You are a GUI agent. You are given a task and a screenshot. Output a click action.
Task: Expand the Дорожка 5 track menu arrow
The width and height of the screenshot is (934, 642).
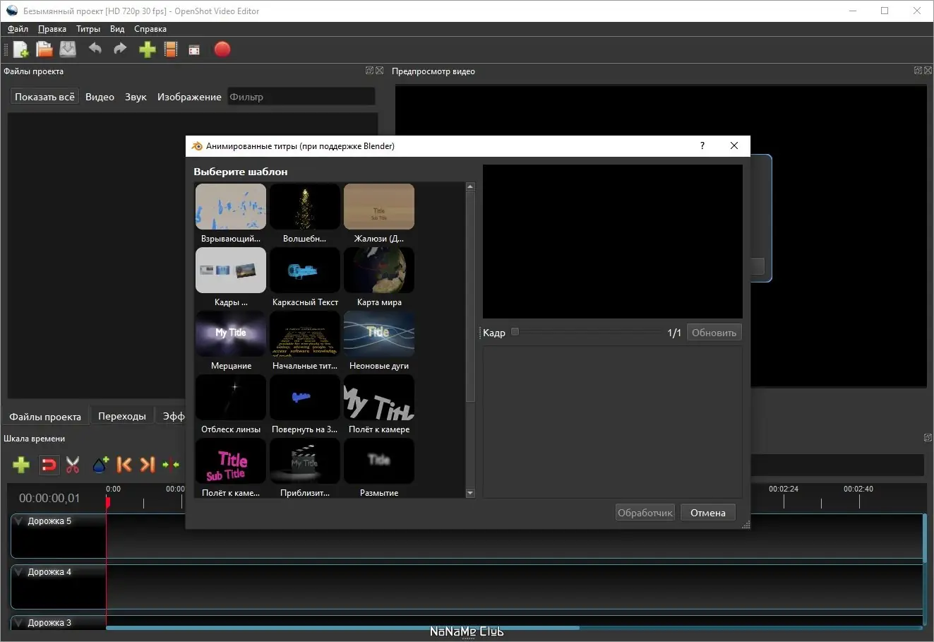click(x=18, y=521)
